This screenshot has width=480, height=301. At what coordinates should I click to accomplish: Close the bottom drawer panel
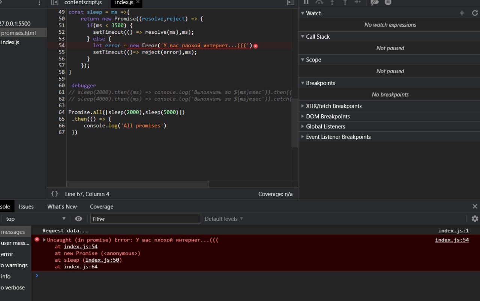click(475, 207)
